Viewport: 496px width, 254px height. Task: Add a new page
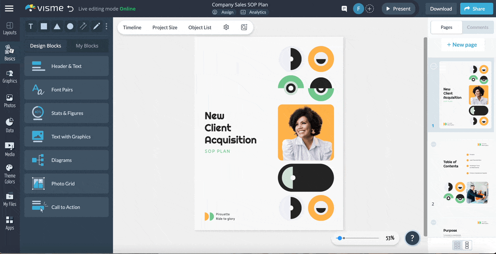pyautogui.click(x=462, y=45)
